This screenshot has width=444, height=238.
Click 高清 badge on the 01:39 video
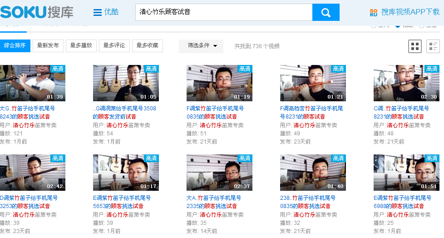58,69
